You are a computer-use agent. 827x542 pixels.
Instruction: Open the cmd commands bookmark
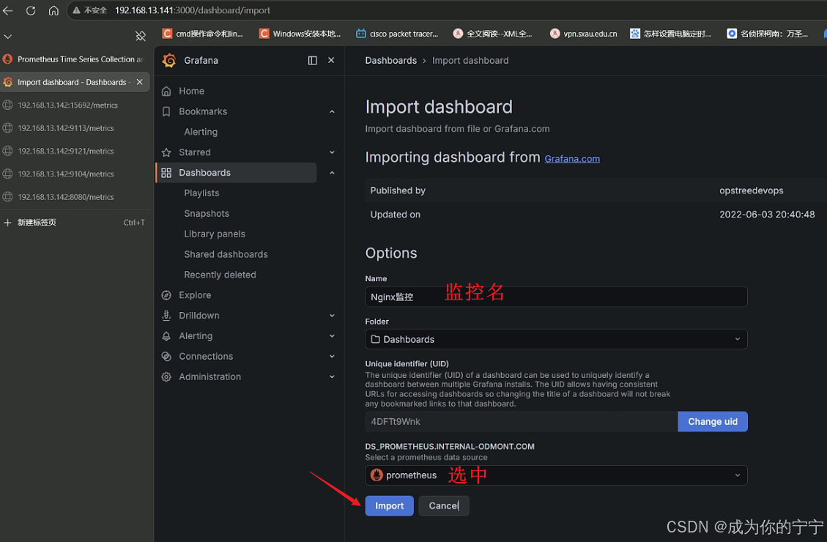tap(202, 34)
